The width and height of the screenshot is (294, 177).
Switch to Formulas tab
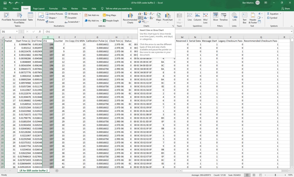[53, 8]
